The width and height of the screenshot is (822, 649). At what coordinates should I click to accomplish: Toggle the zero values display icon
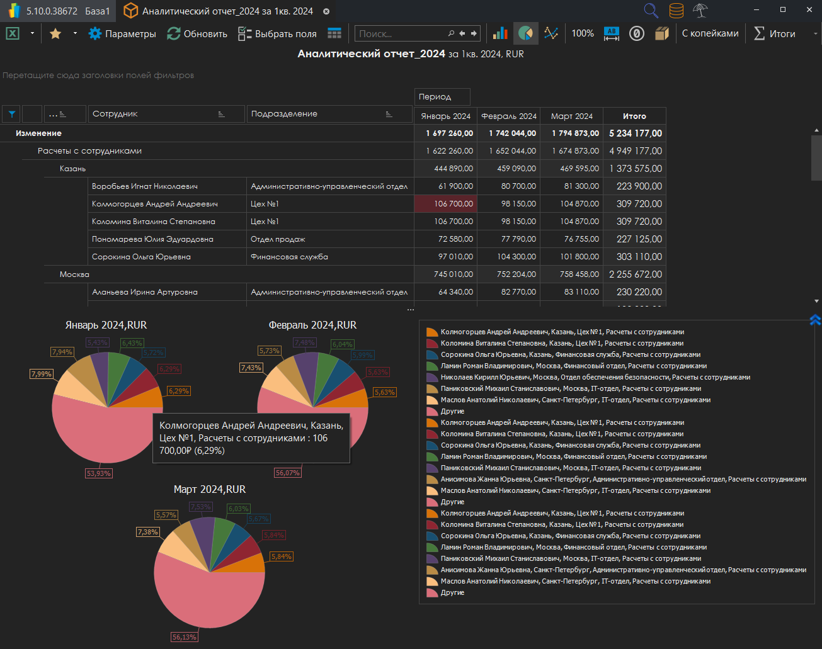(636, 33)
